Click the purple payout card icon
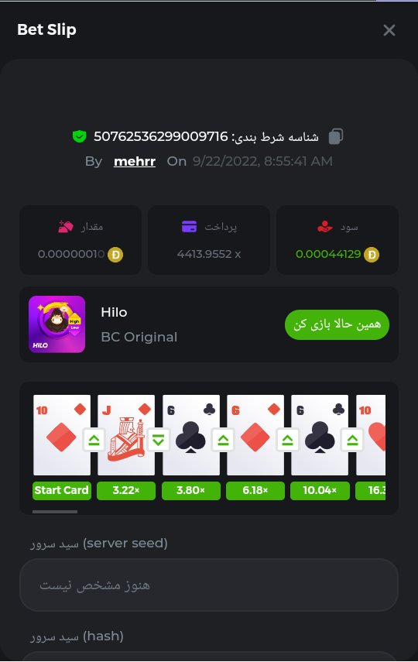 [189, 227]
